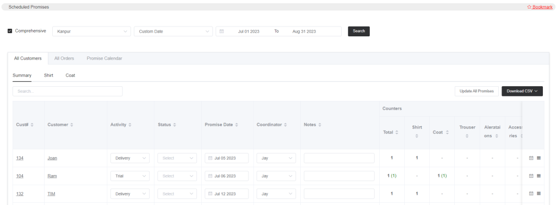Sort by Alterations counter arrows
The image size is (557, 205).
[497, 136]
